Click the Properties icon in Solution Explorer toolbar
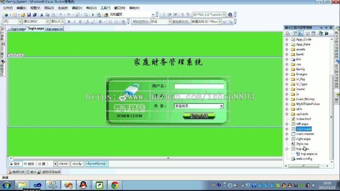 tap(287, 34)
